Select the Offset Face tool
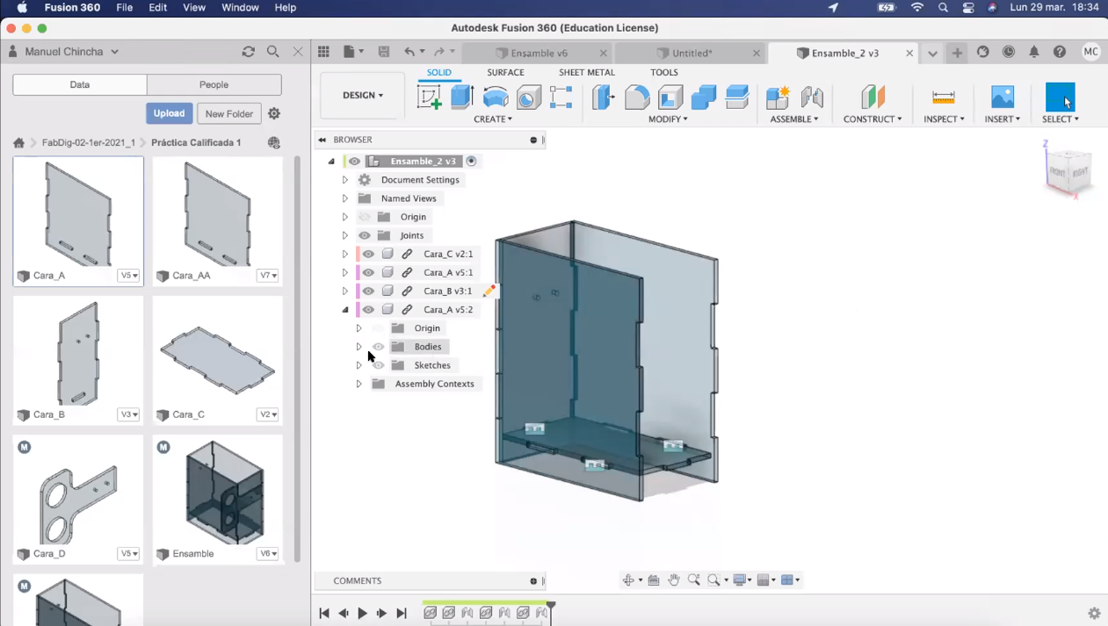This screenshot has width=1108, height=626. tap(737, 97)
